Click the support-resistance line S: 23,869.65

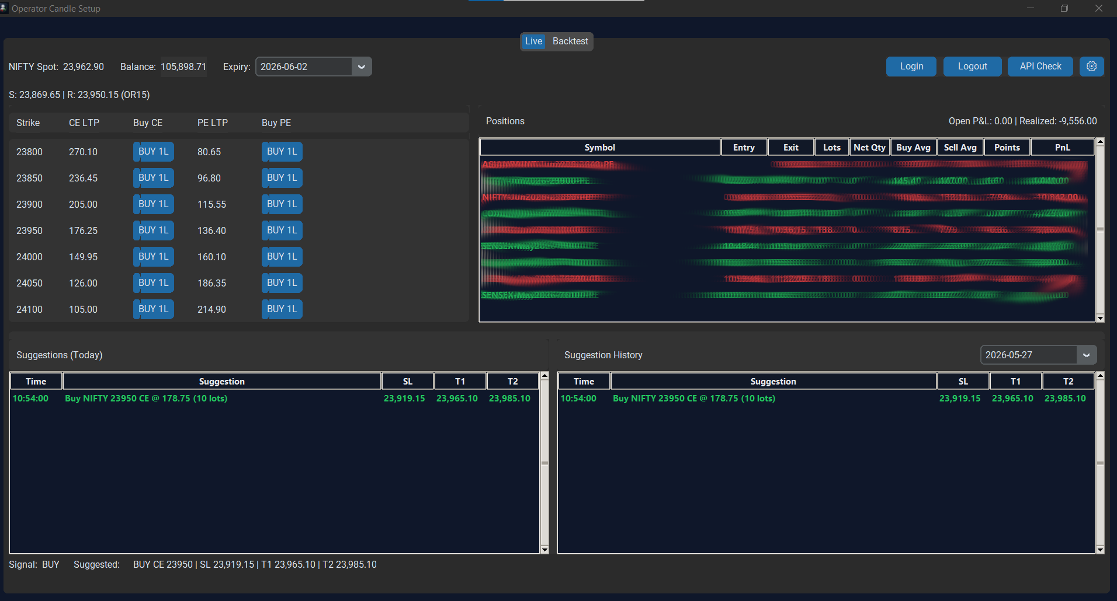click(x=79, y=95)
